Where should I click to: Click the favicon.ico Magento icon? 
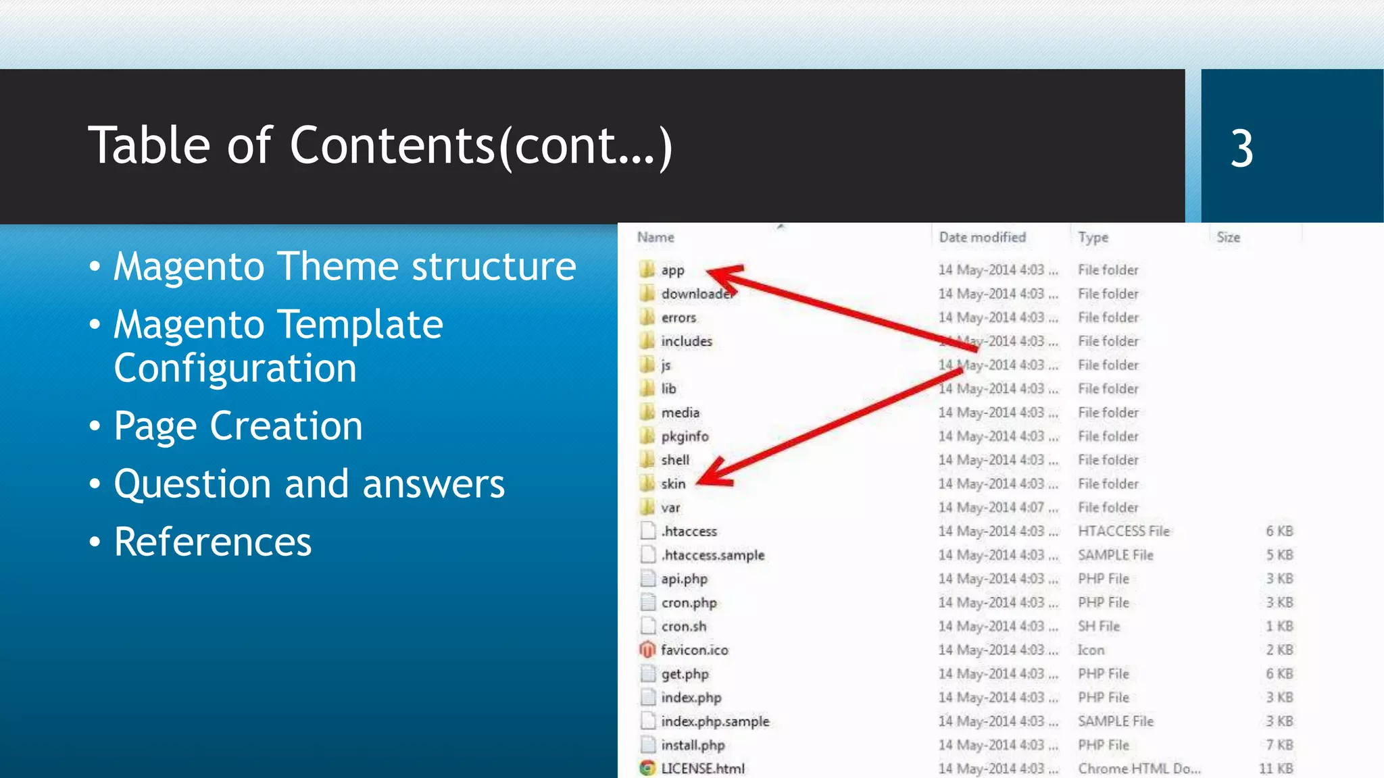[647, 650]
